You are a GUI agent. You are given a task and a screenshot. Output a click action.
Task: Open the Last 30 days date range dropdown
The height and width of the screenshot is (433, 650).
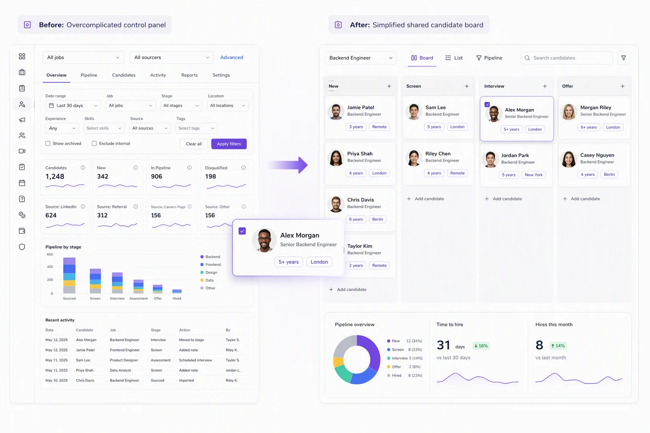(x=73, y=106)
